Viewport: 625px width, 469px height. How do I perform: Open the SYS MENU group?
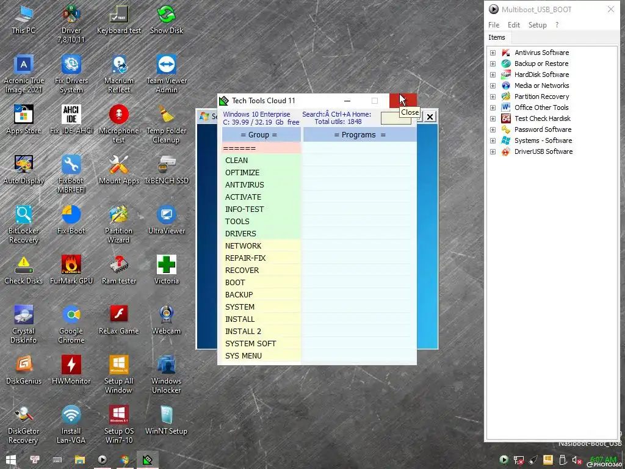(x=261, y=356)
